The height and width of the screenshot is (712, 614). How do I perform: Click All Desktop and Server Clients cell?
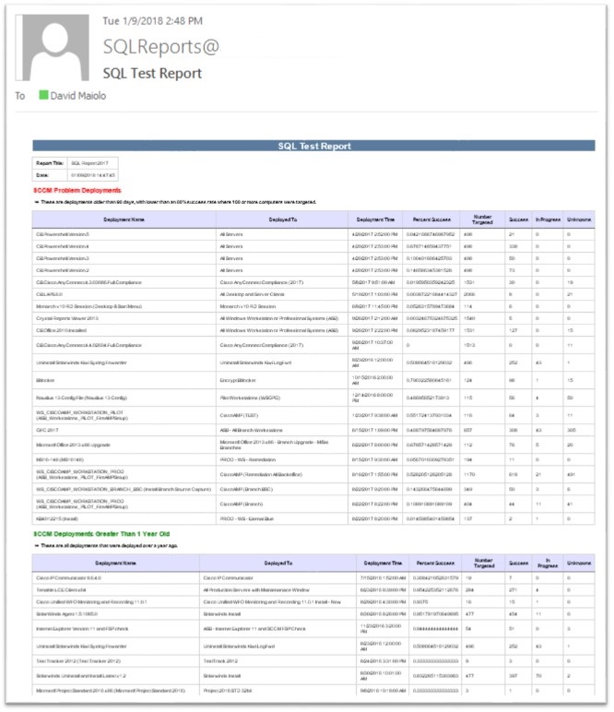tap(282, 294)
